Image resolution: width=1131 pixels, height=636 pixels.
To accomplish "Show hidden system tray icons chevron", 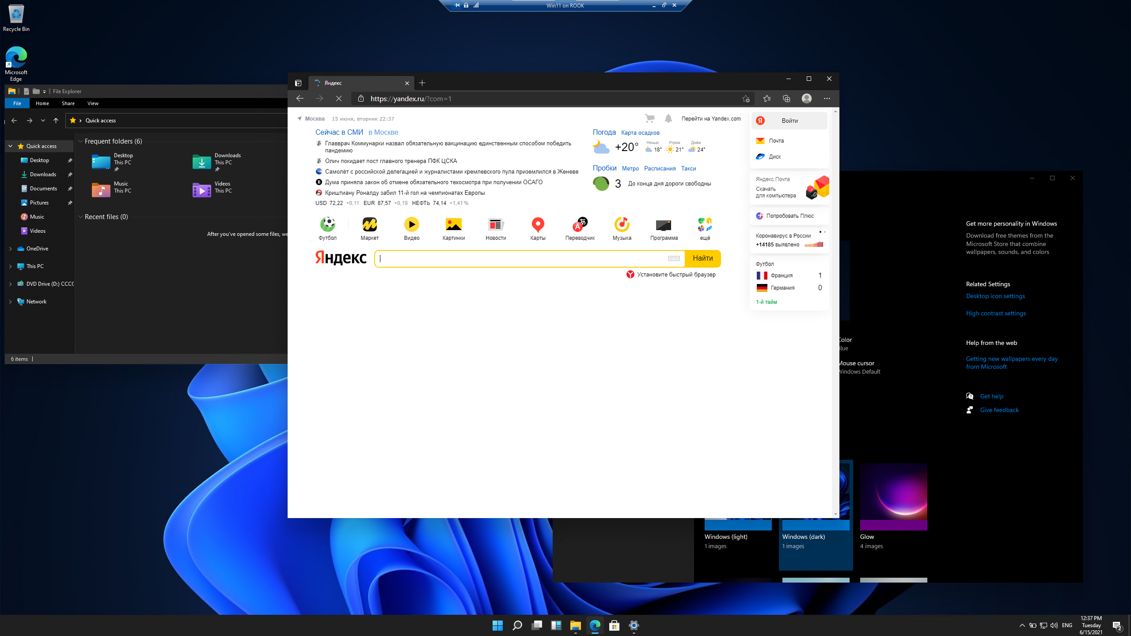I will pos(1022,625).
